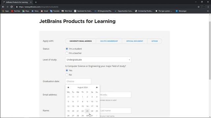The image size is (211, 118).
Task: Open the Scholarship Positions bookmark
Action: click(144, 11)
